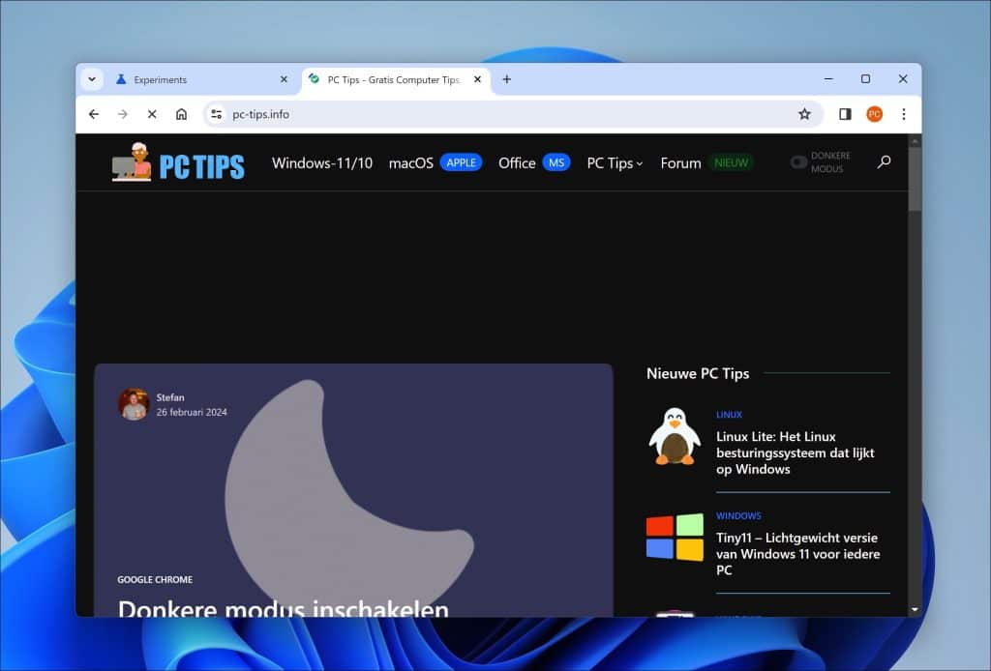Bookmark this page with the star
Viewport: 991px width, 671px height.
point(804,114)
